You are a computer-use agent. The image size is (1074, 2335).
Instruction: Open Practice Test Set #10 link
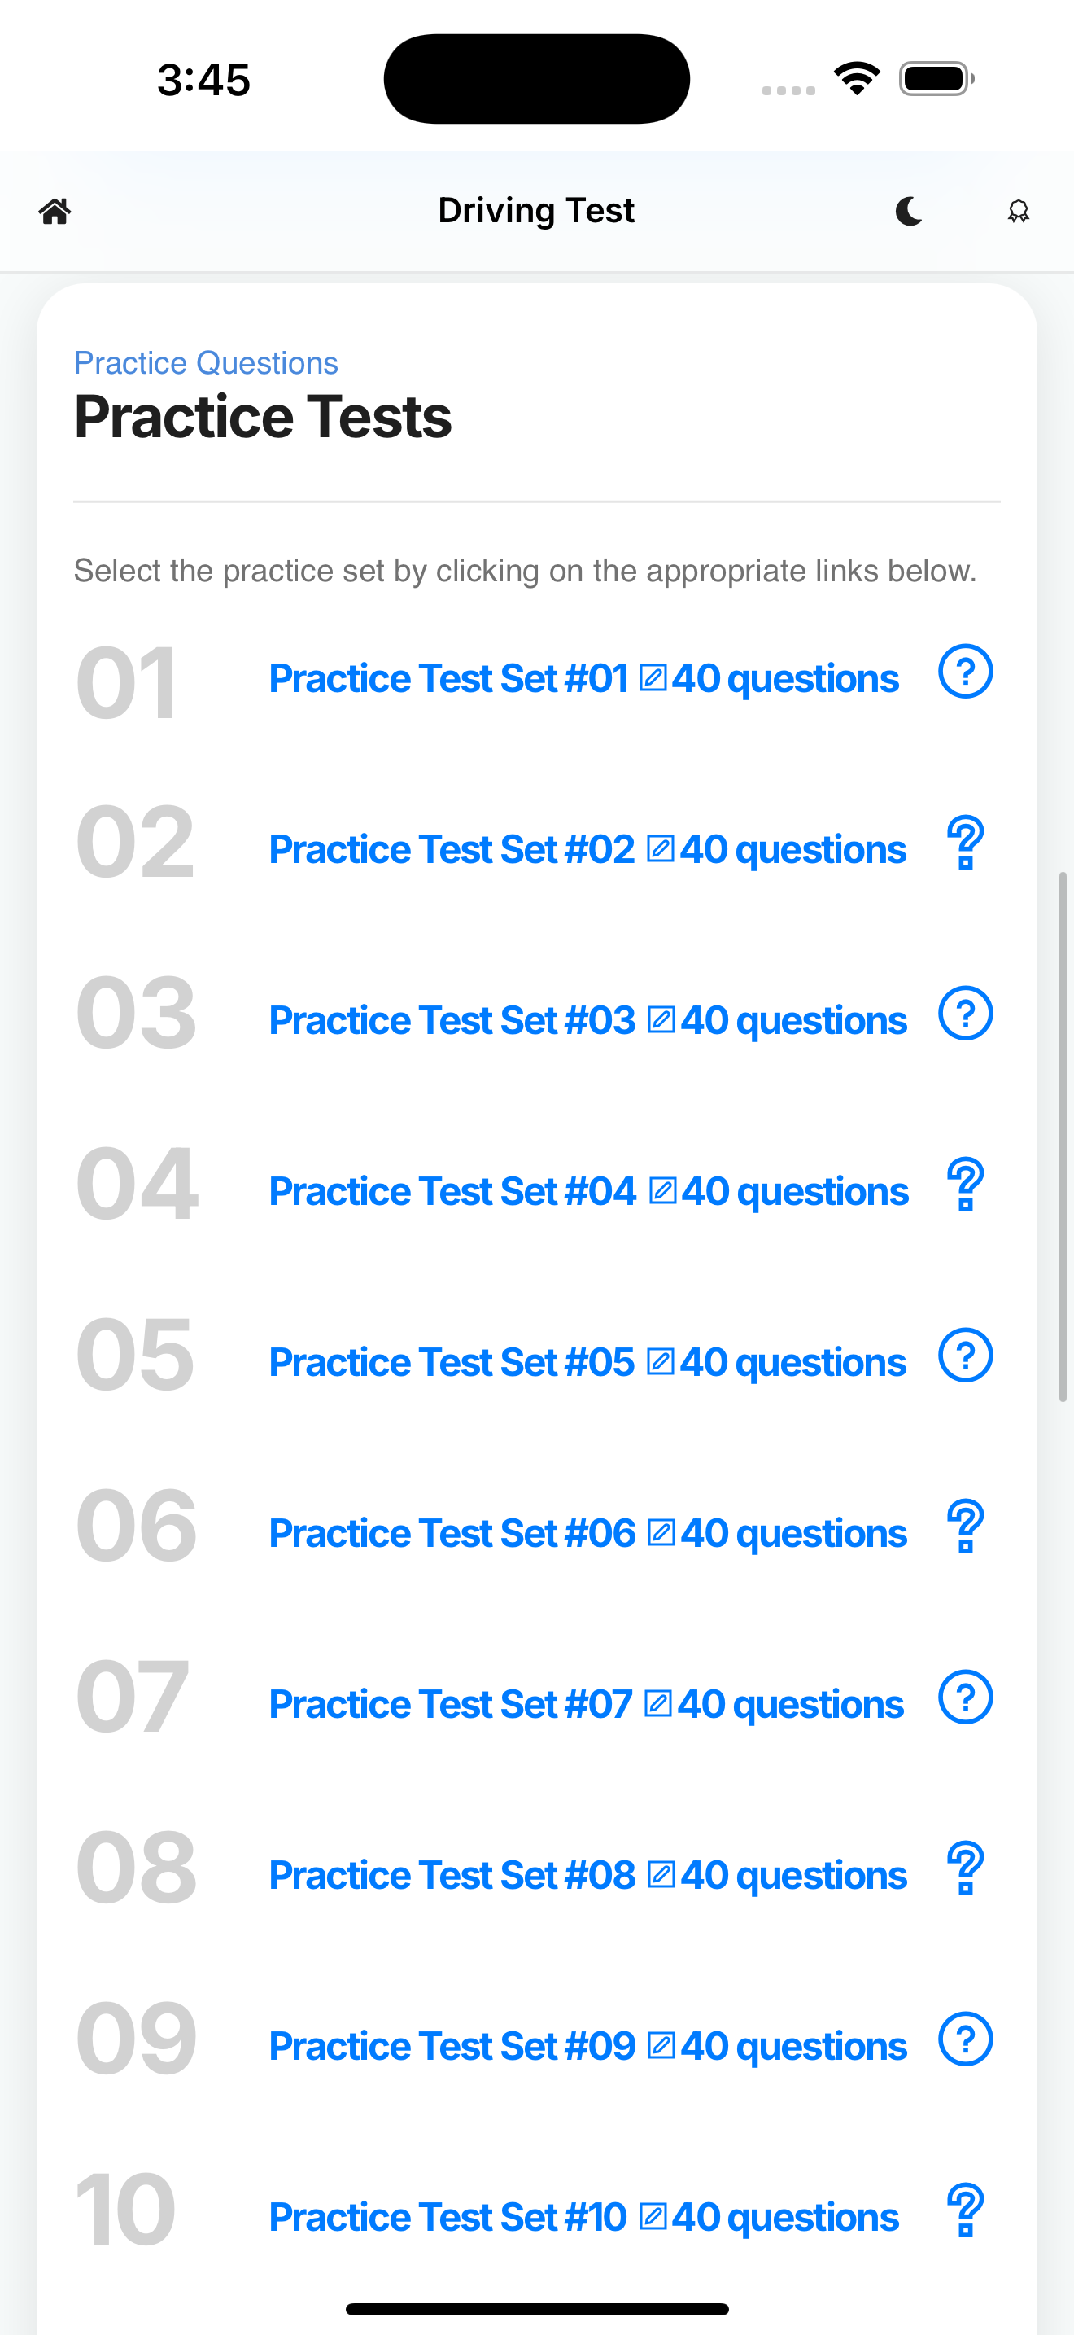(x=584, y=2218)
